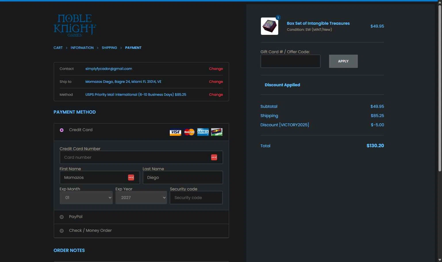Click the ORDER NOTES heading
The image size is (442, 262).
69,250
